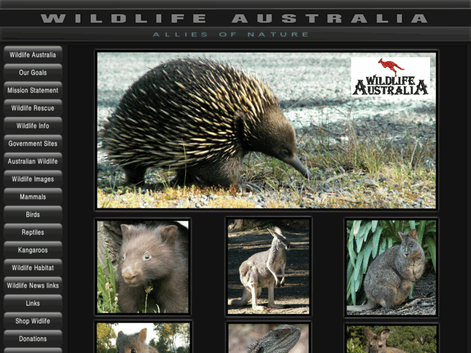This screenshot has height=353, width=471.
Task: Open the Donations page button
Action: tap(33, 338)
